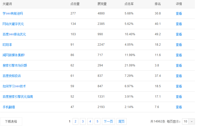Jump to last page with 尾页

point(121,121)
